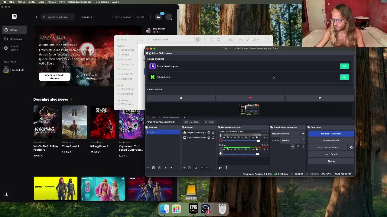This screenshot has height=217, width=387.
Task: Click Detener Transmisión button
Action: pyautogui.click(x=331, y=134)
